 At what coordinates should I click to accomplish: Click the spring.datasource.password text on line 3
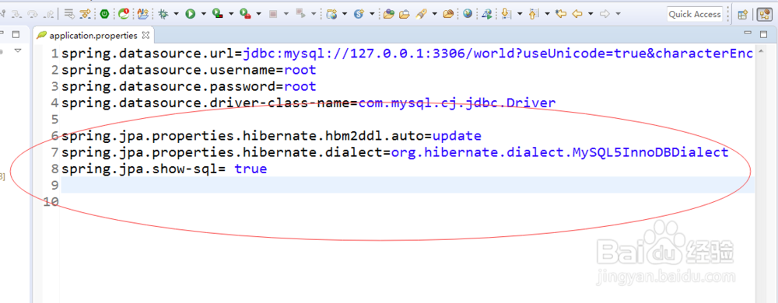(x=169, y=86)
